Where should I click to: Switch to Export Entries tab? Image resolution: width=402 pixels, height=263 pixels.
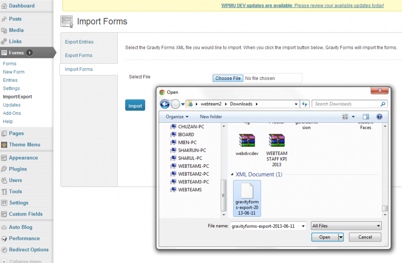click(x=79, y=42)
